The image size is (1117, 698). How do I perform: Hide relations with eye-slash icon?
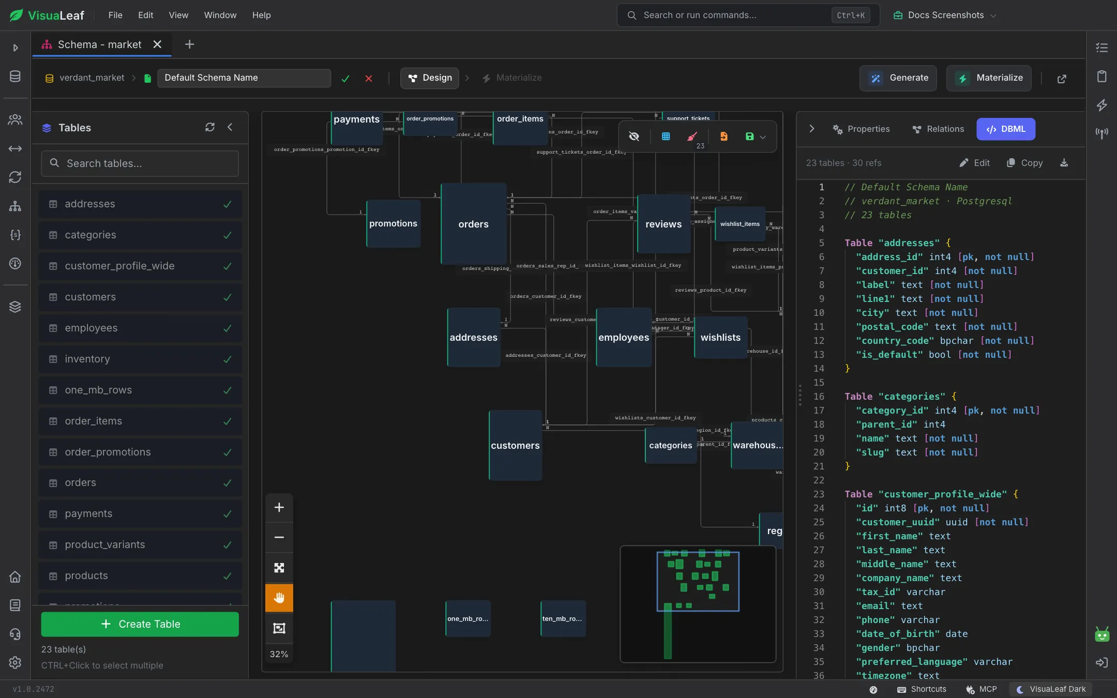coord(634,136)
